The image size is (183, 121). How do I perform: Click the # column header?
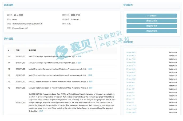pos(9,50)
